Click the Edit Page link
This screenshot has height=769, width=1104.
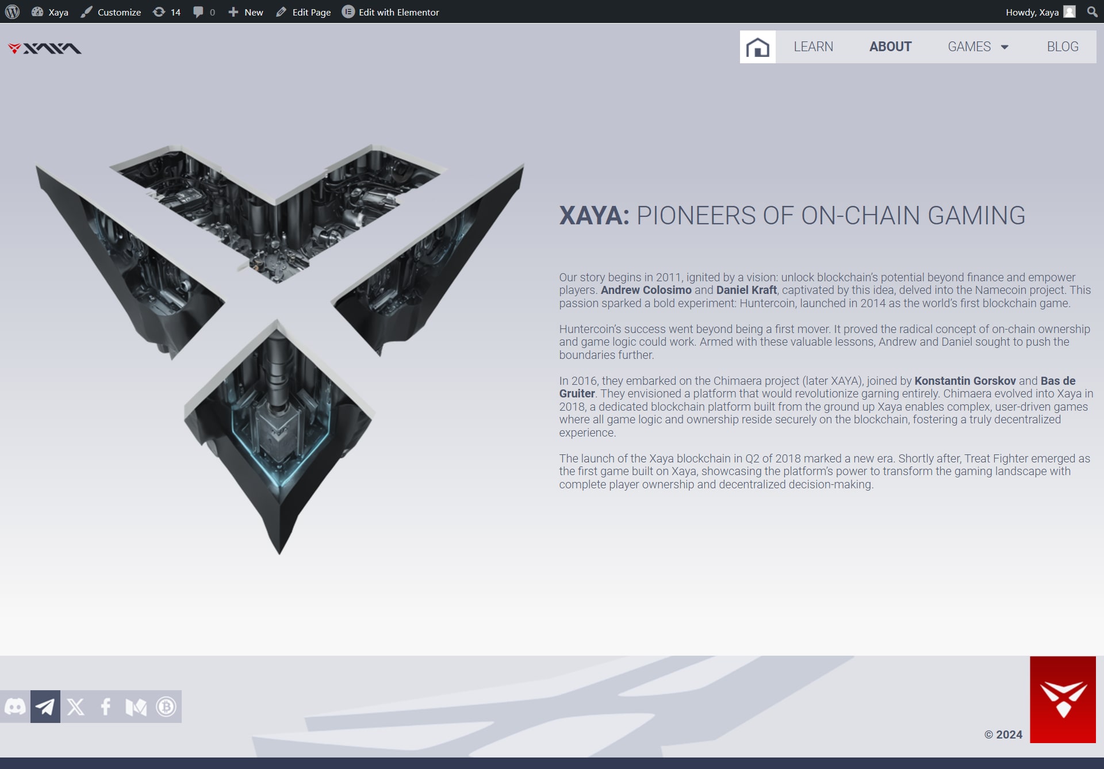304,12
